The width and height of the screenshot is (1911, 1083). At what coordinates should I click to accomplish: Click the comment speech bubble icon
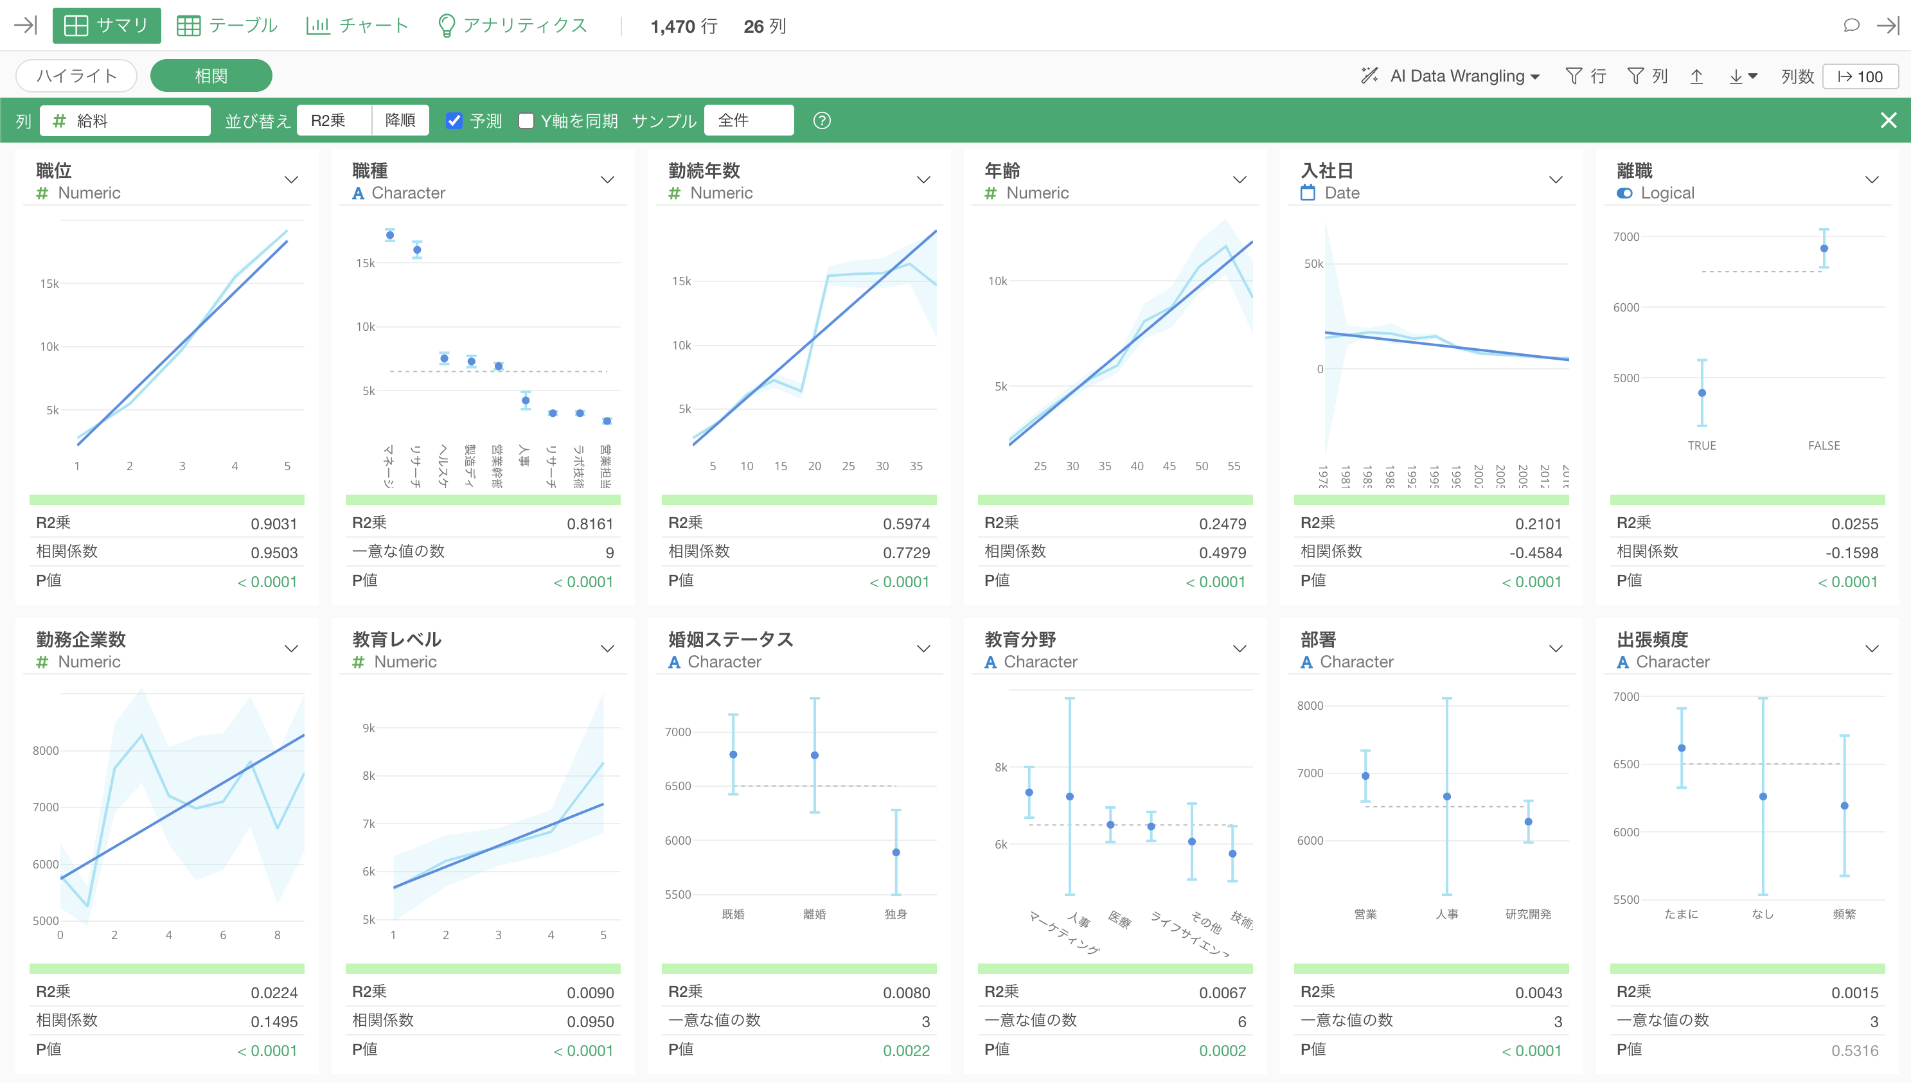[x=1851, y=26]
